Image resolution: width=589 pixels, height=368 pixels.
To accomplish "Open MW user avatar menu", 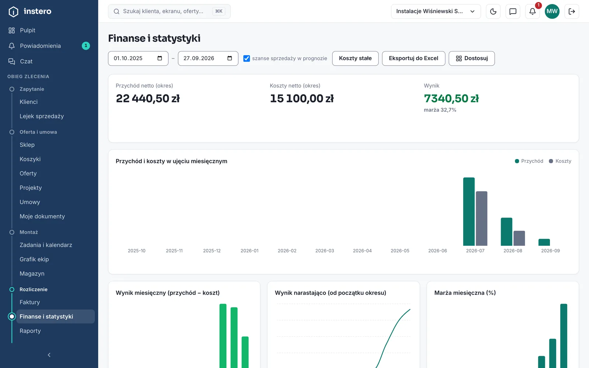I will tap(552, 11).
